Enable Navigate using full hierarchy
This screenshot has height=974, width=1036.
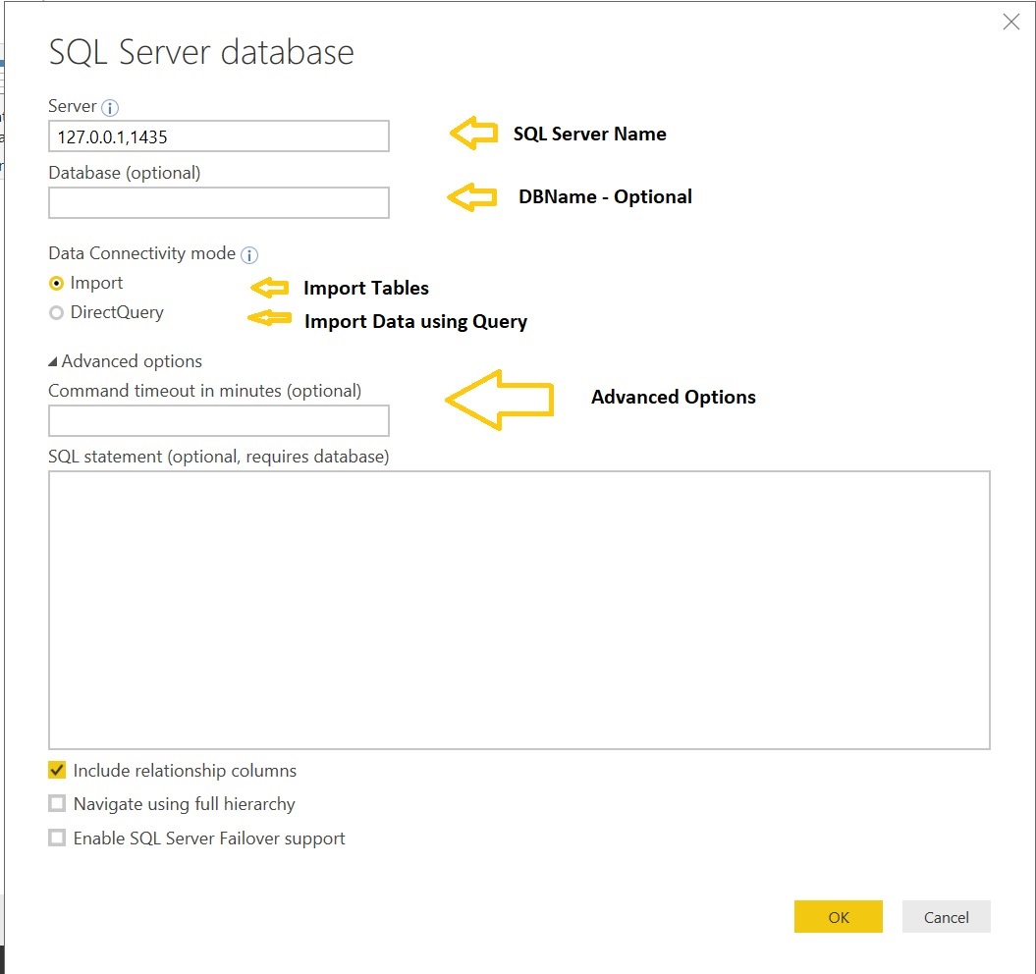(x=58, y=803)
